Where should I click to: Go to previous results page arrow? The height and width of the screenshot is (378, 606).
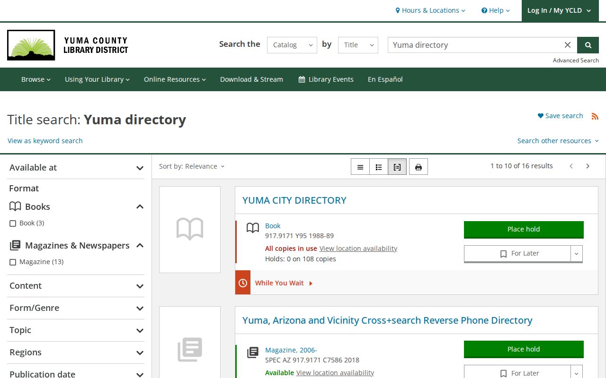click(x=571, y=166)
